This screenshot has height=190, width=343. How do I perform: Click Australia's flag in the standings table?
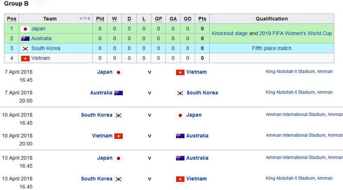[25, 39]
